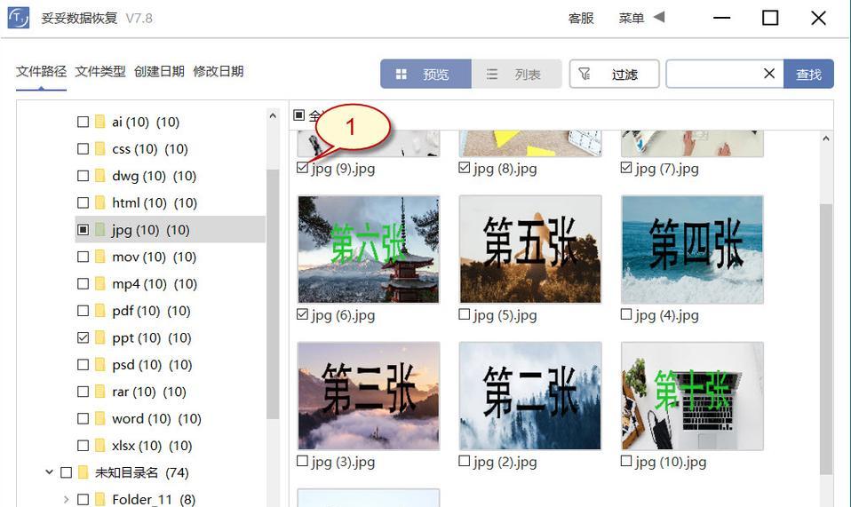Click the grid icon in the 预览 button
Image resolution: width=851 pixels, height=507 pixels.
pyautogui.click(x=402, y=75)
